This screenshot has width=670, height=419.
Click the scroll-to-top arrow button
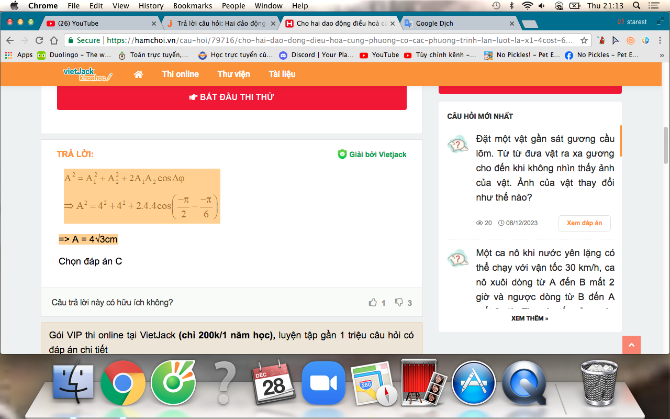point(631,345)
